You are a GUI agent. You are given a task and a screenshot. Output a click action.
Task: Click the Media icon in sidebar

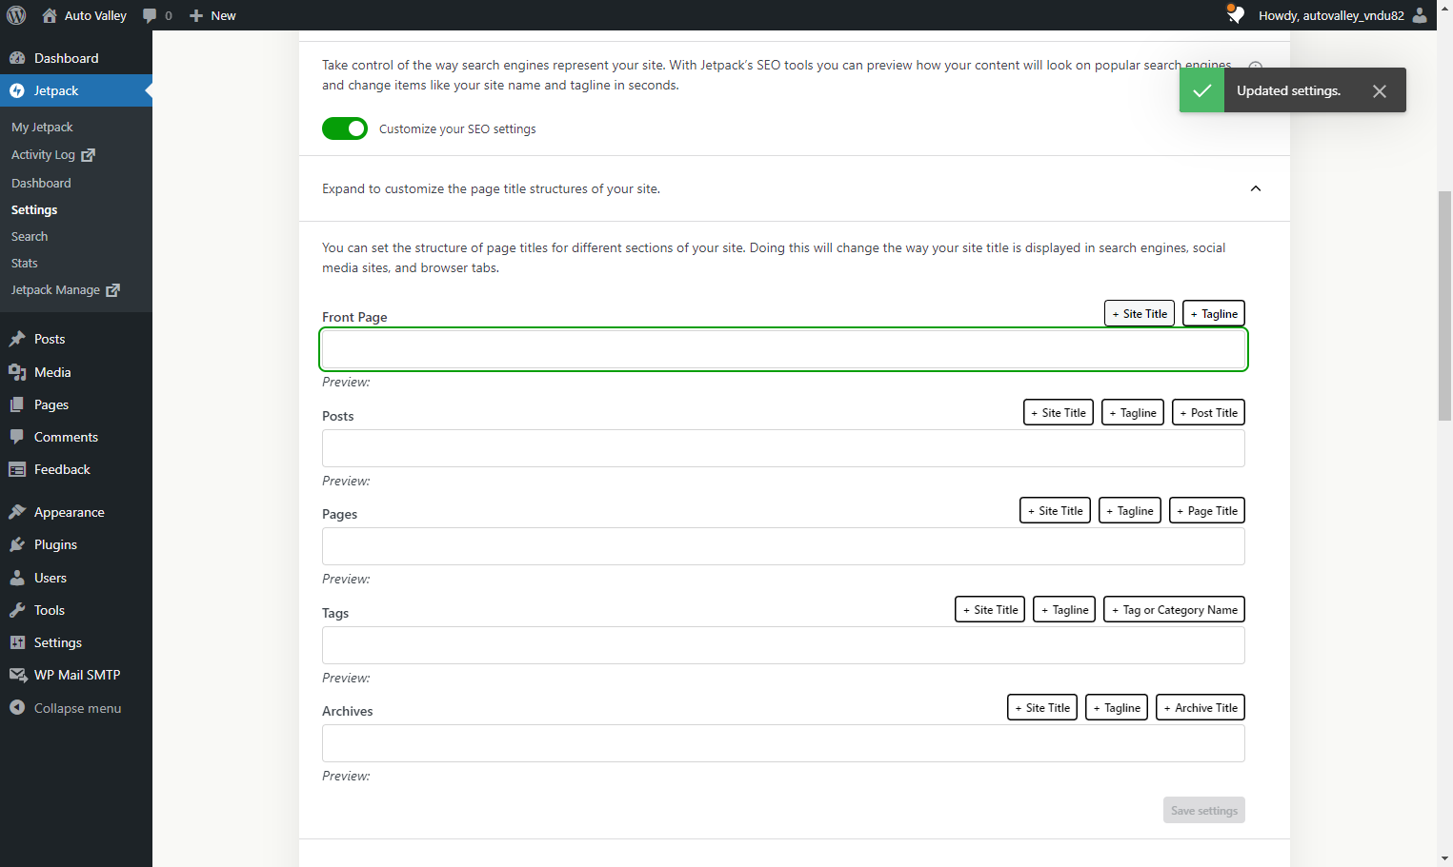17,372
